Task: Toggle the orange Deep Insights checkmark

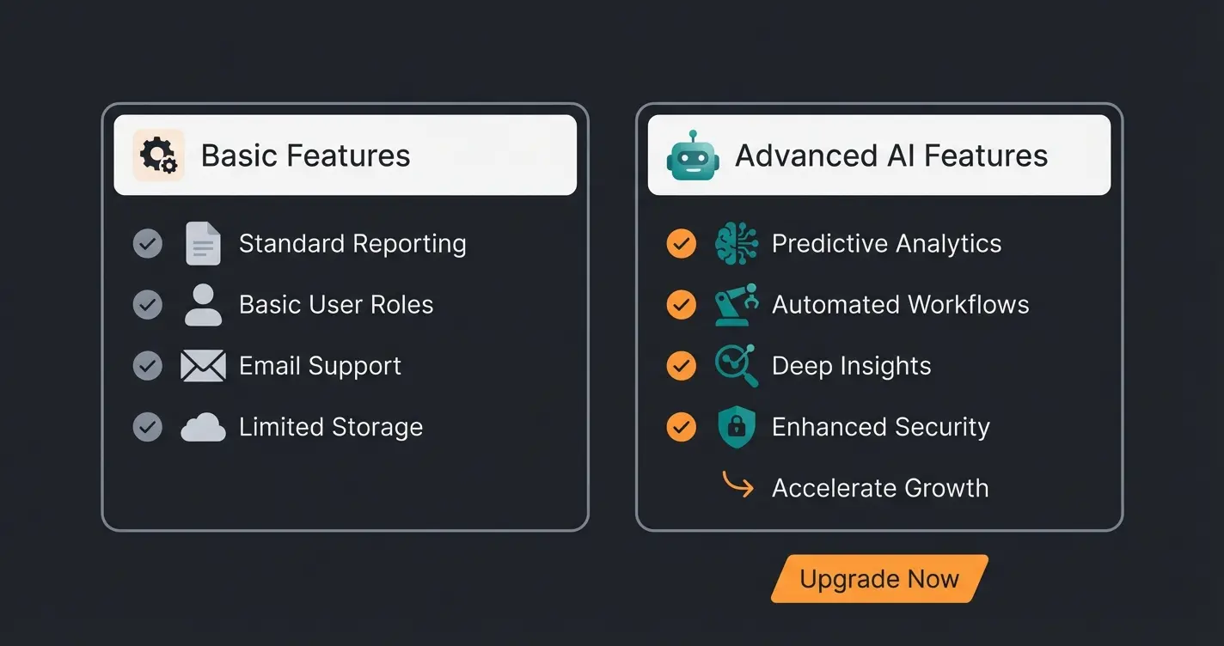Action: pos(682,366)
